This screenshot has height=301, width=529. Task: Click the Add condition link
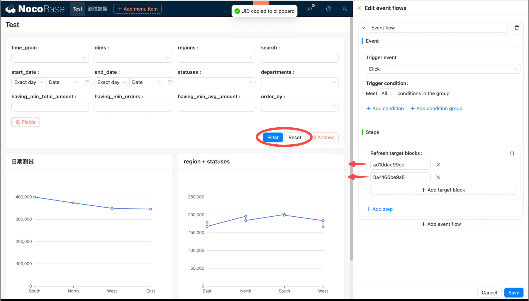point(385,108)
